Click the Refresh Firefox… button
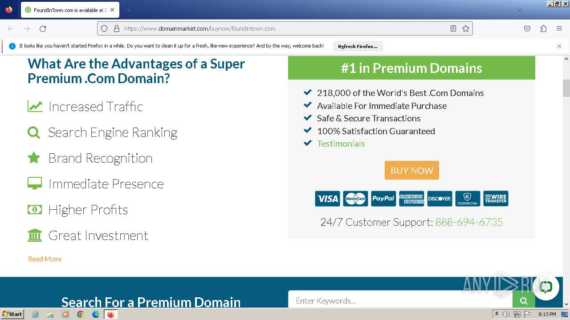 pos(358,46)
